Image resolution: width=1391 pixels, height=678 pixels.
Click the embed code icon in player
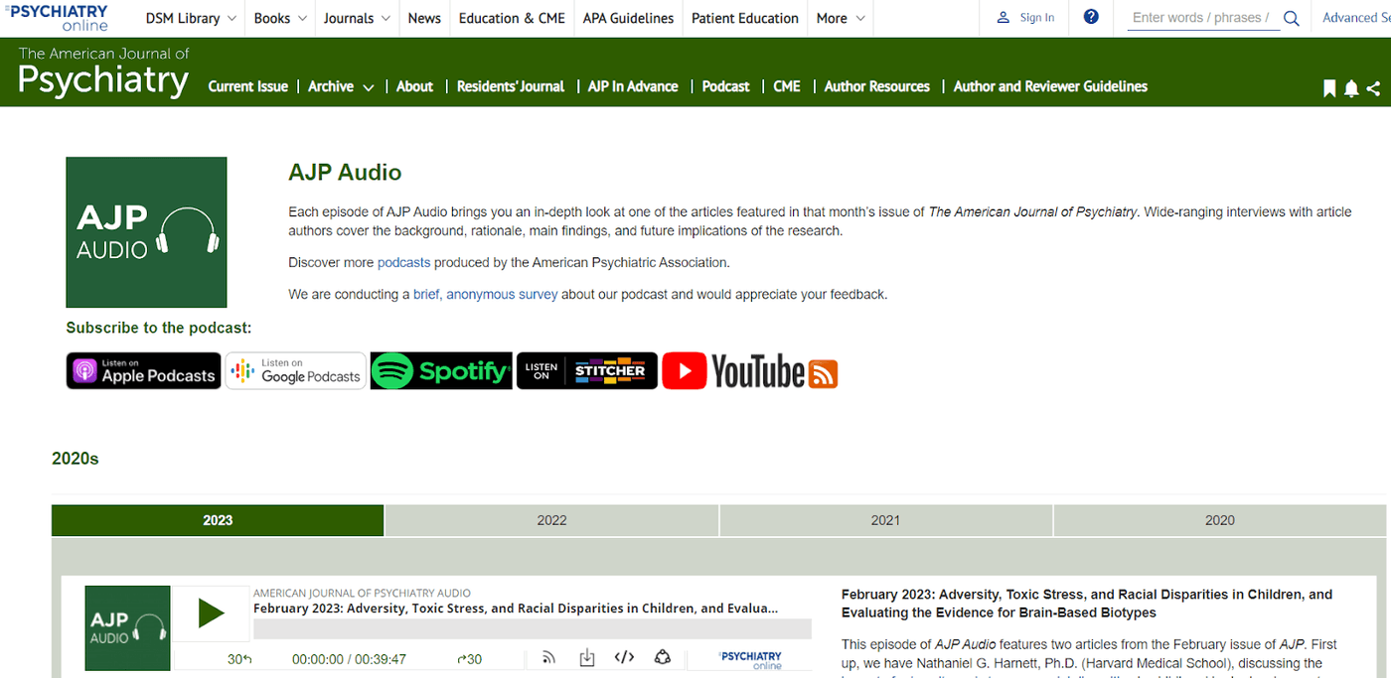(x=624, y=657)
